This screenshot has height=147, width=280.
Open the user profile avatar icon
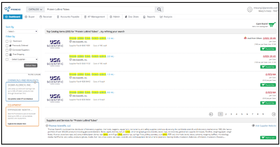(249, 9)
